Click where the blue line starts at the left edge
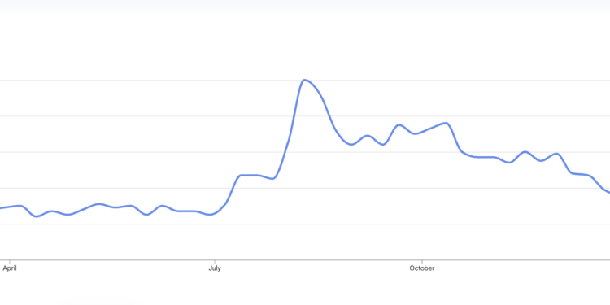This screenshot has height=305, width=610. coord(2,208)
